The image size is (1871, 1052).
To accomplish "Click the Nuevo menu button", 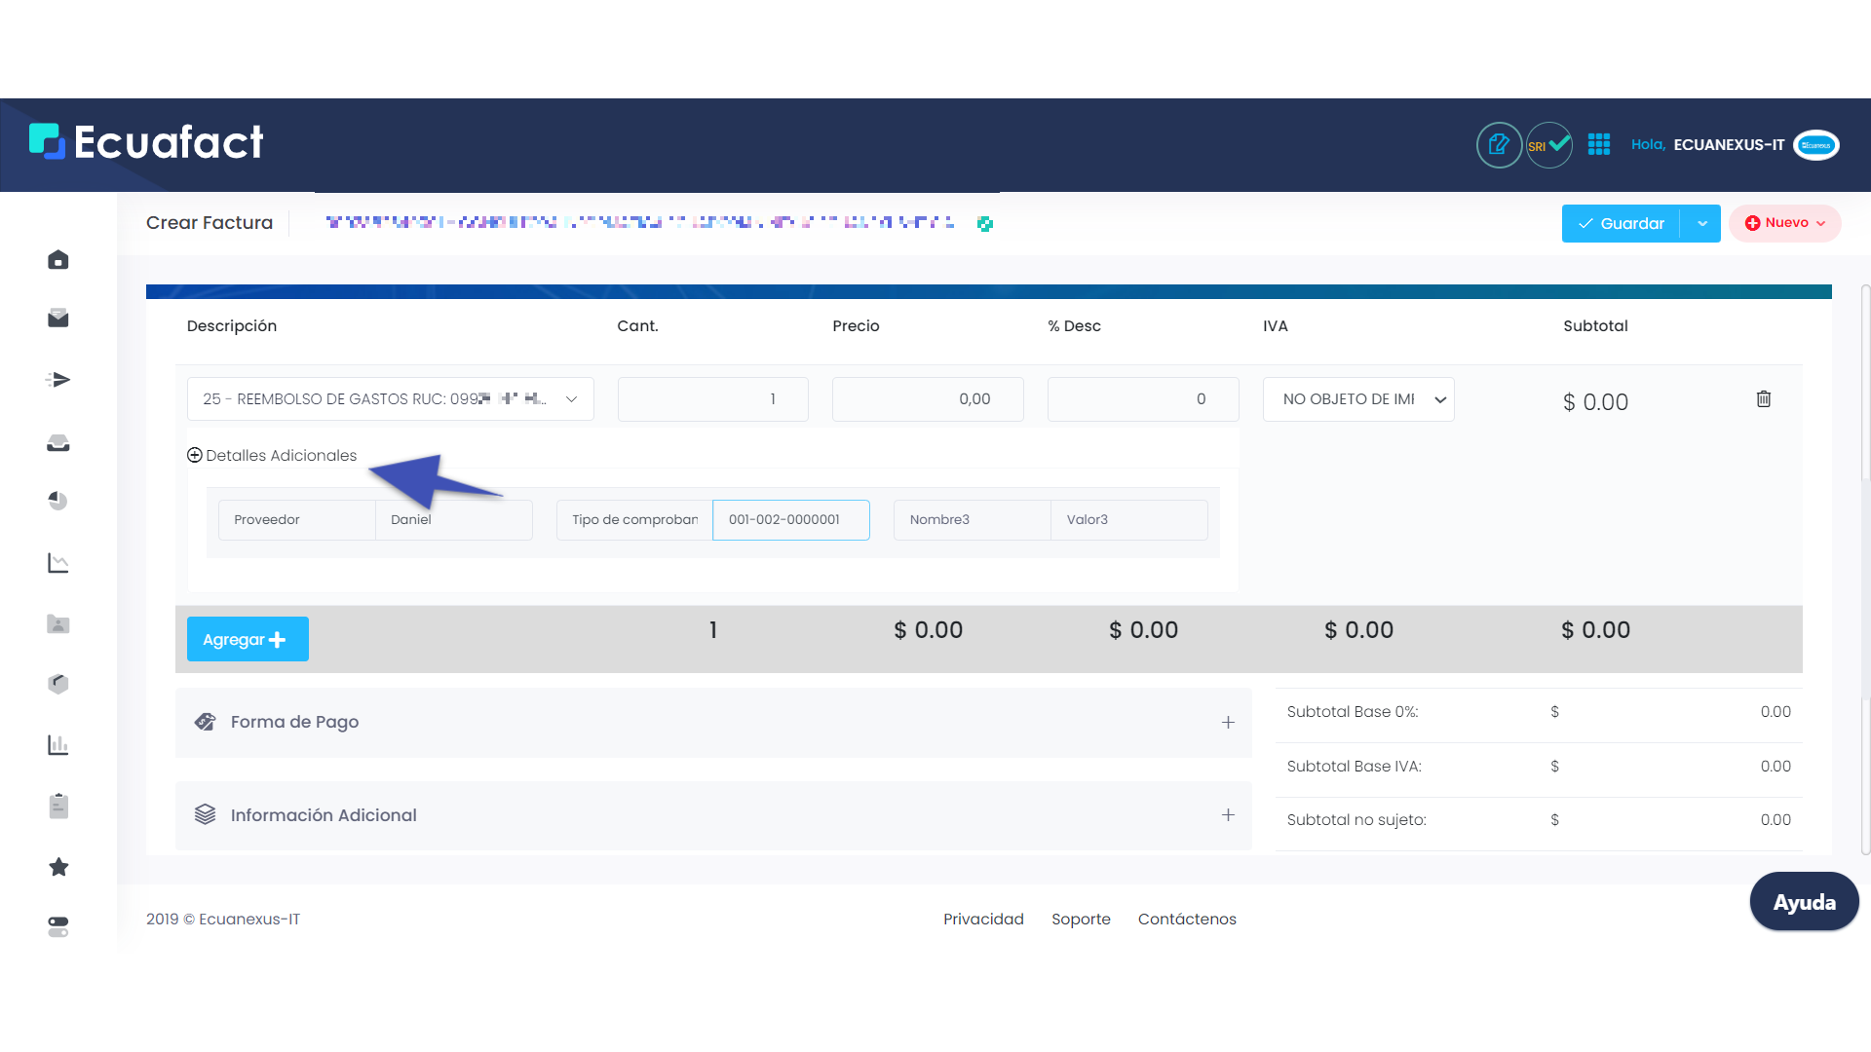I will point(1784,223).
